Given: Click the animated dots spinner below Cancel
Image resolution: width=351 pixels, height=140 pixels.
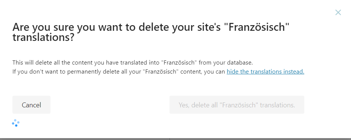Looking at the screenshot, I should (x=16, y=123).
